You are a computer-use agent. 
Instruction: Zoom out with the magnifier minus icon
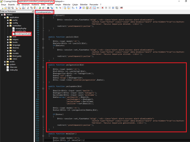pos(60,8)
